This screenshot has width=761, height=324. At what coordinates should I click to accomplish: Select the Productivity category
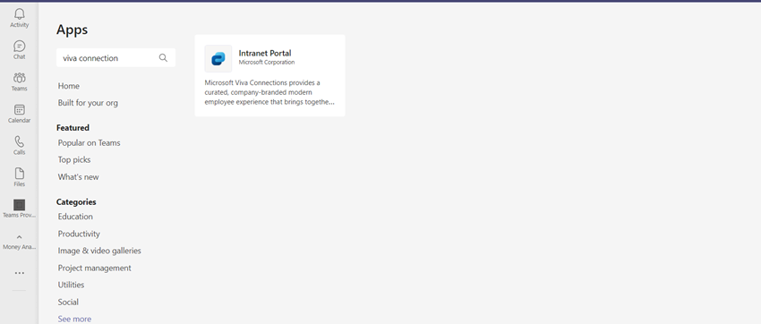click(79, 234)
